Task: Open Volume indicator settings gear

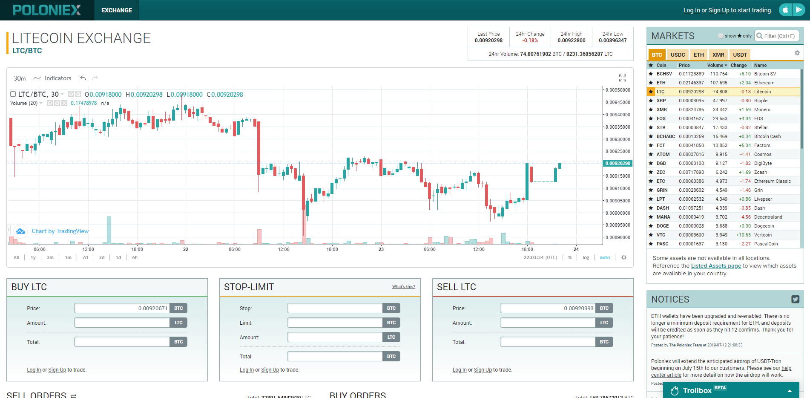Action: point(57,103)
